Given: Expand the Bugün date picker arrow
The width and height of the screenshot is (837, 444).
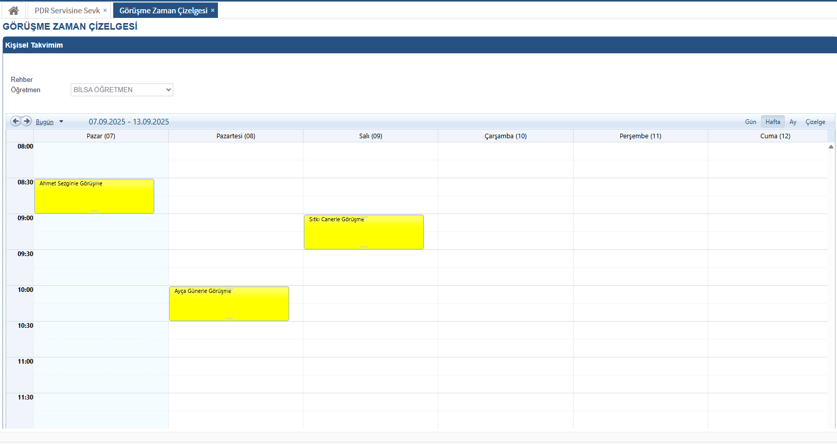Looking at the screenshot, I should click(x=62, y=122).
